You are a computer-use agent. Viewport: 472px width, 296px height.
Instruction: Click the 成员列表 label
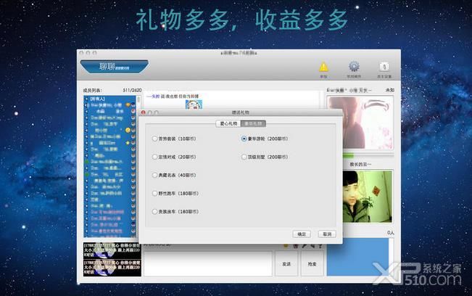pos(92,90)
